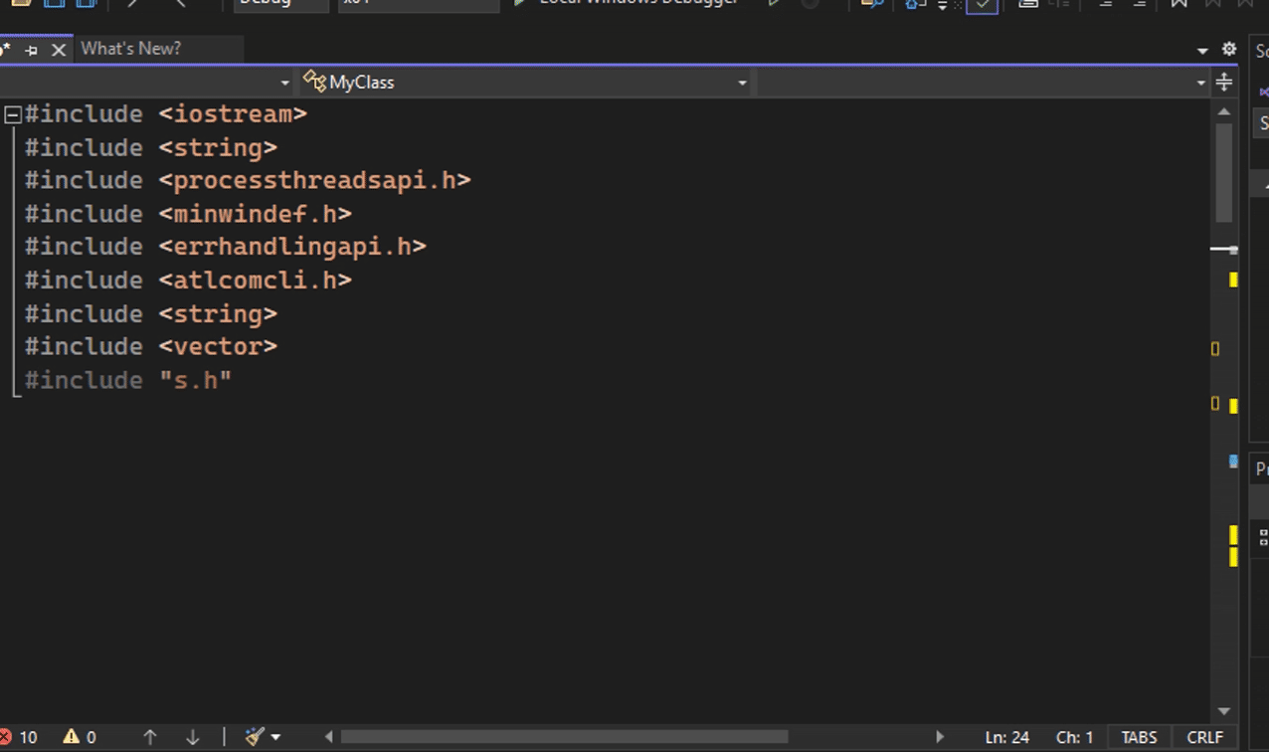
Task: Run the Local Windows Debugger
Action: click(627, 3)
